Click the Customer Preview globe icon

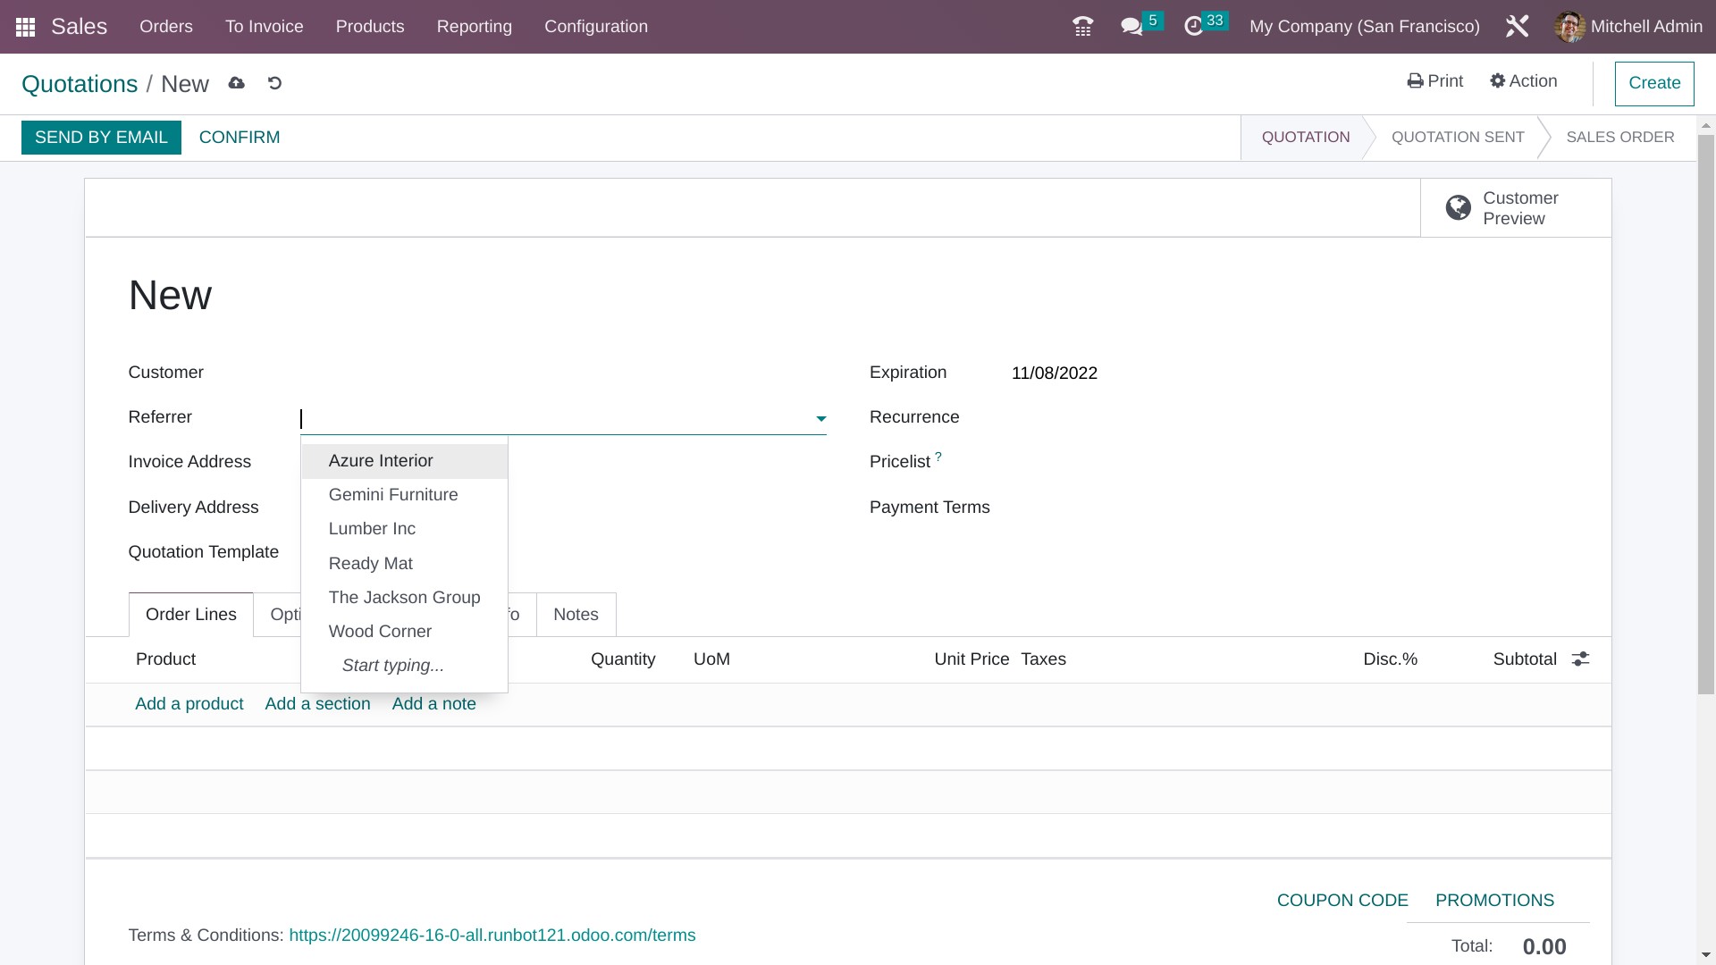pyautogui.click(x=1458, y=208)
